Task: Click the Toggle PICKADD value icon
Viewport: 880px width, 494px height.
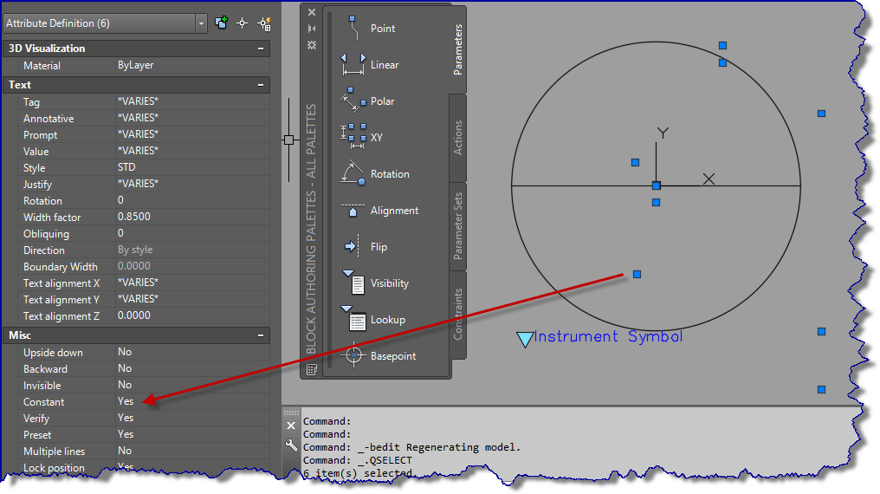Action: (x=221, y=23)
